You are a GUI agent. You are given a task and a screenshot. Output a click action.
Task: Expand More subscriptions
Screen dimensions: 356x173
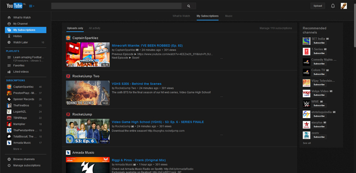pos(17,149)
